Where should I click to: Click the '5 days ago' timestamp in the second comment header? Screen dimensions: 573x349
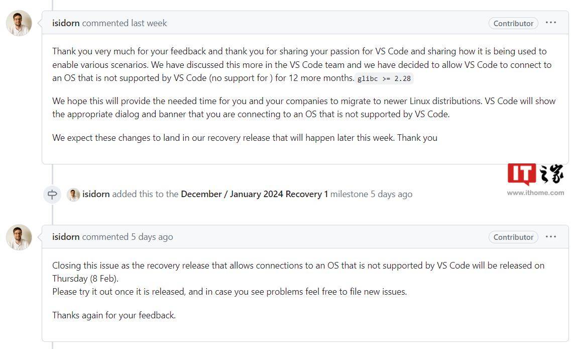(152, 237)
